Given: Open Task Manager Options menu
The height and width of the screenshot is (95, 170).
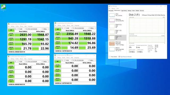Looking at the screenshot, I should click(113, 8).
